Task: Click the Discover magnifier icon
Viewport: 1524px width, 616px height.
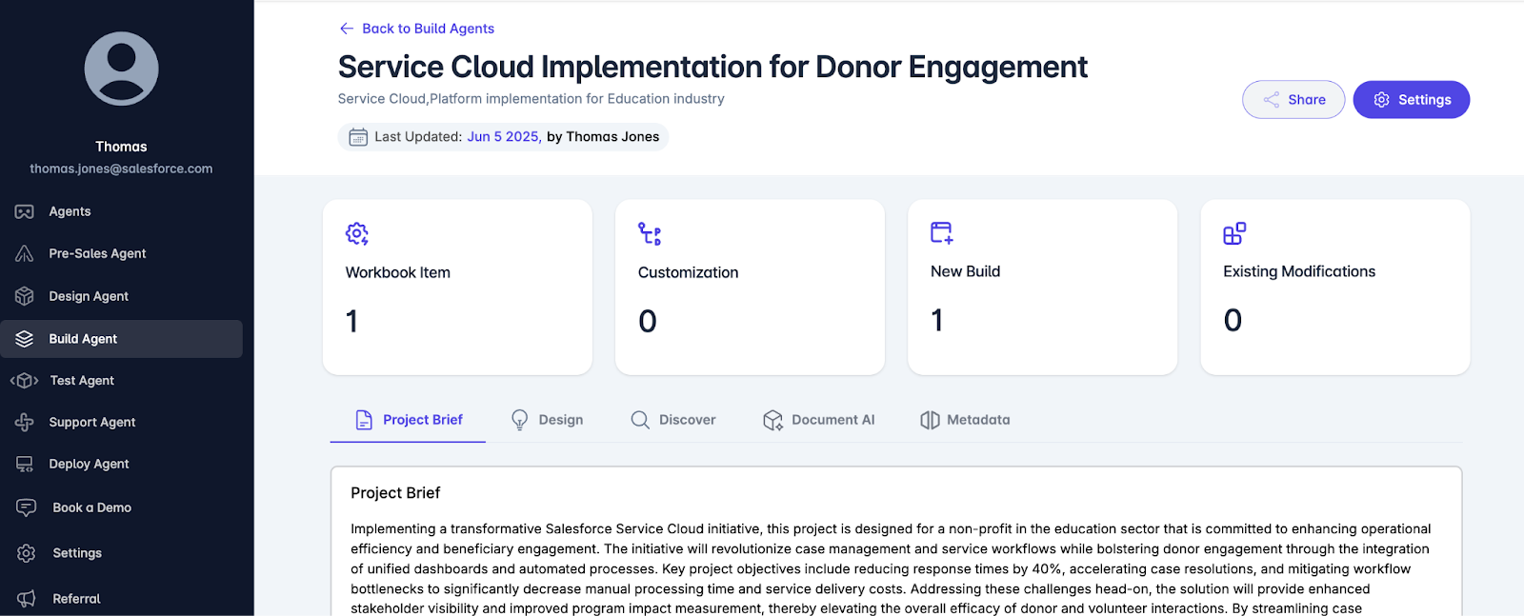Action: coord(640,420)
